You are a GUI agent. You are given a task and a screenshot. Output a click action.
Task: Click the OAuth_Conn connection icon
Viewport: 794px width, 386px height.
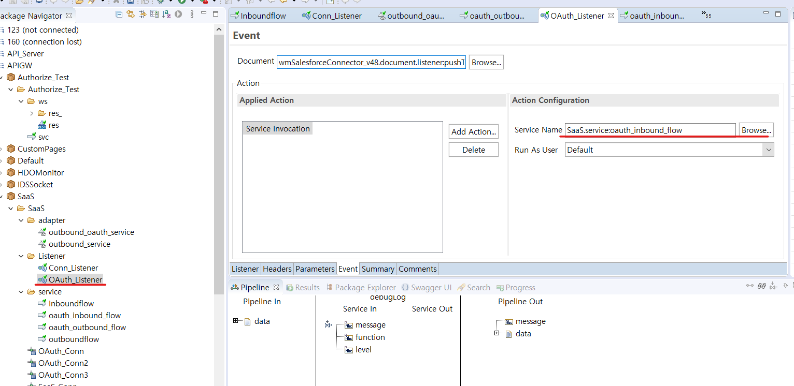coord(32,351)
